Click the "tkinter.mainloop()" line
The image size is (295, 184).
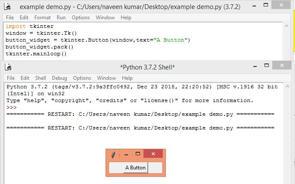click(36, 54)
